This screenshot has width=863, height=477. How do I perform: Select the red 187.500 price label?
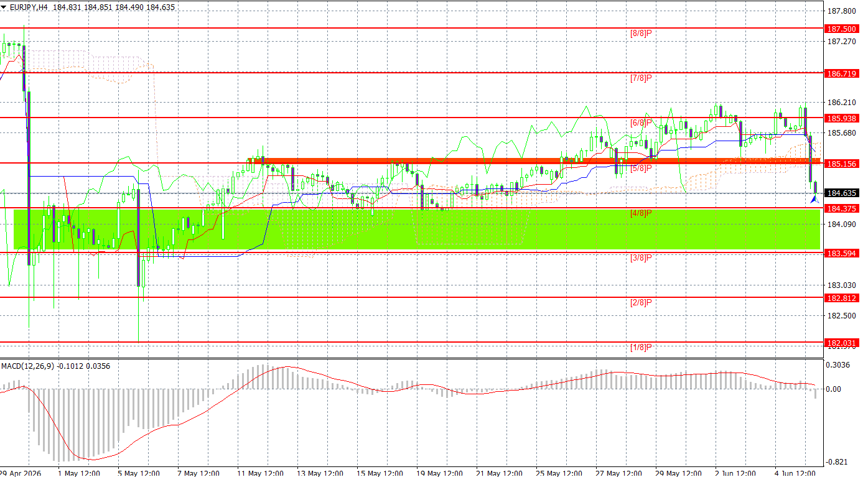pyautogui.click(x=841, y=29)
